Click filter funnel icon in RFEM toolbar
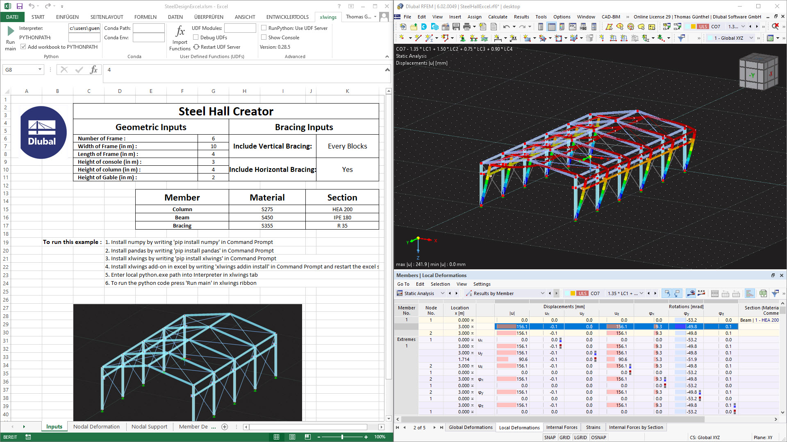787x442 pixels. [x=681, y=38]
